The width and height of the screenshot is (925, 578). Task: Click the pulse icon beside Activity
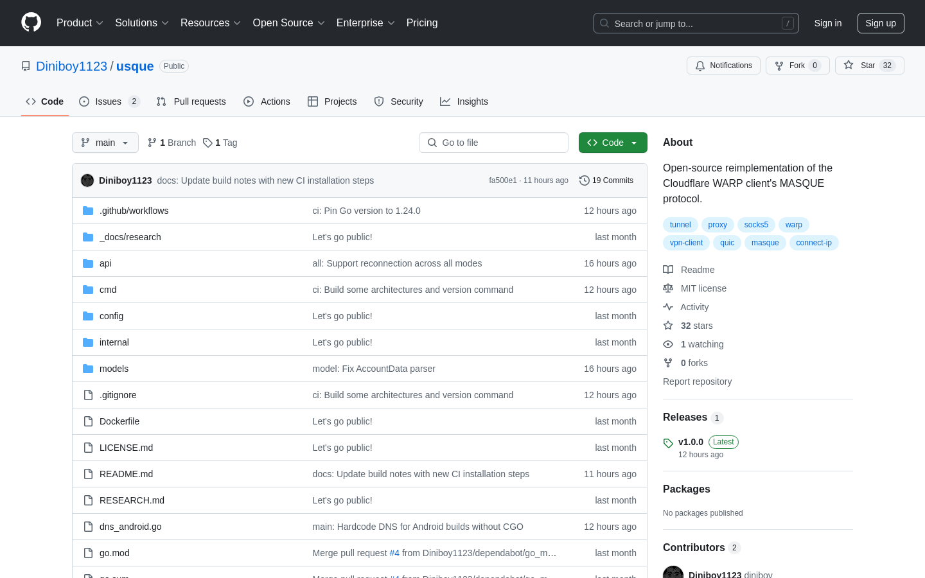point(668,307)
